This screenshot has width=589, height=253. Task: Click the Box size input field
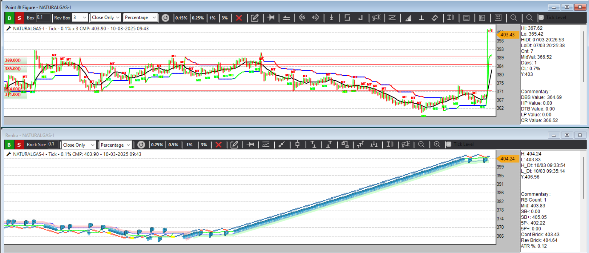(x=43, y=18)
